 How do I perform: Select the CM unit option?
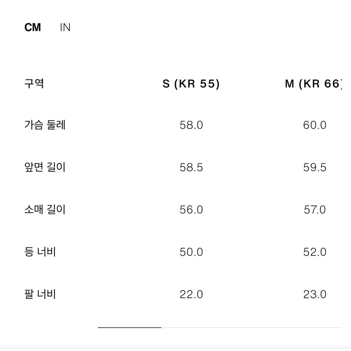pos(33,27)
